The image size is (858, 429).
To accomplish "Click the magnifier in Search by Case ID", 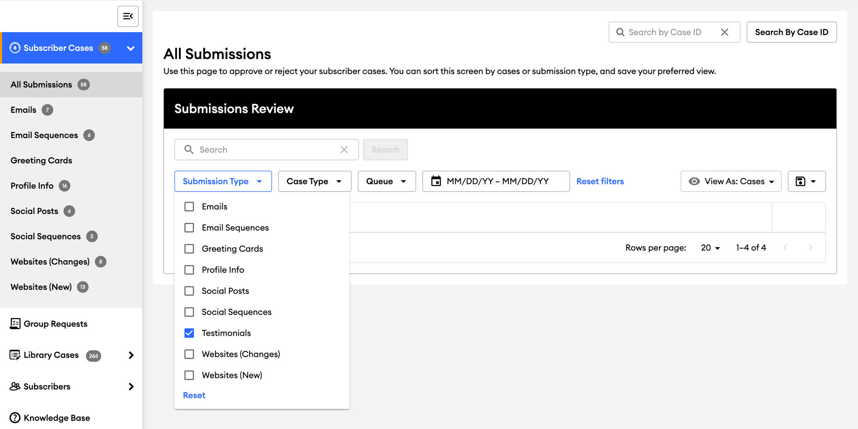I will (620, 32).
